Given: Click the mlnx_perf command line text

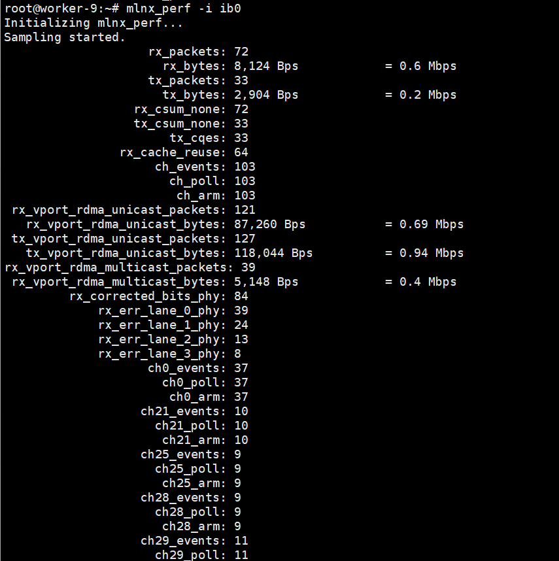Looking at the screenshot, I should coord(184,8).
